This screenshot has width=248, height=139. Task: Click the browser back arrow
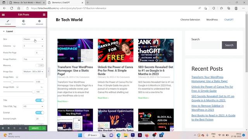click(x=4, y=8)
